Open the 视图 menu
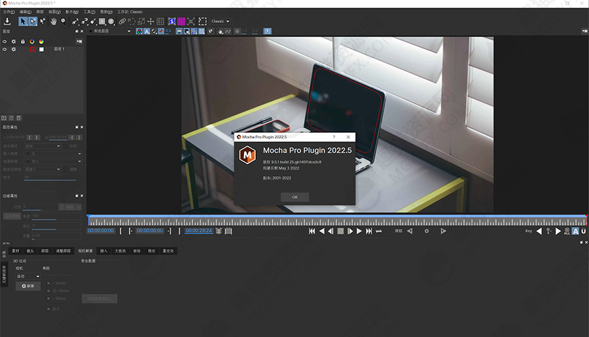Screen dimensions: 589x337 (x=54, y=12)
